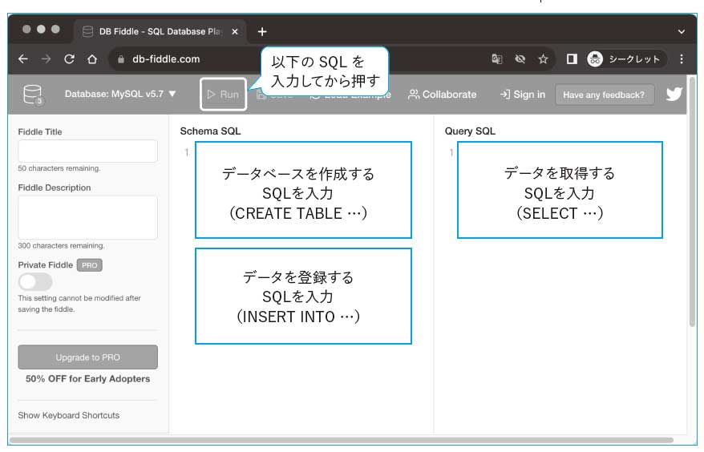The image size is (704, 452).
Task: Select the DB Fiddle browser tab
Action: (160, 31)
